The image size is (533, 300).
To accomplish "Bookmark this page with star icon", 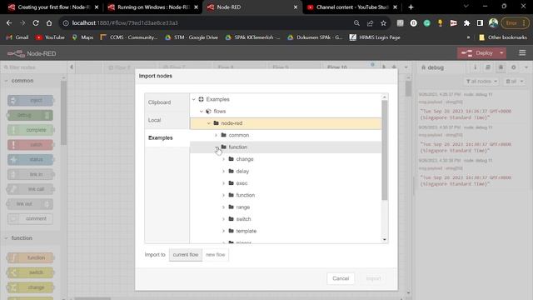I will coord(383,22).
